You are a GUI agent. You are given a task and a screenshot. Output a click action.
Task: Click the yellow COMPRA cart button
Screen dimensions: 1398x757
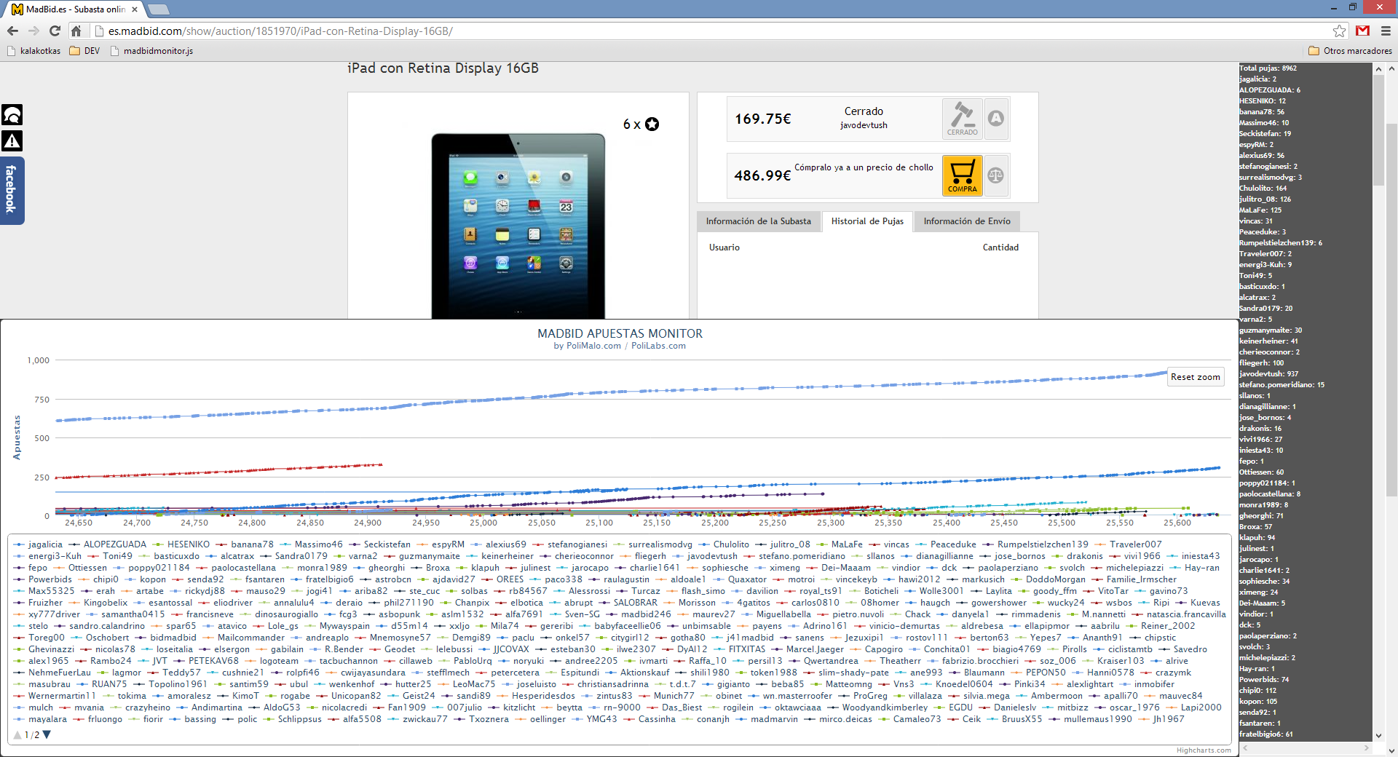tap(963, 175)
